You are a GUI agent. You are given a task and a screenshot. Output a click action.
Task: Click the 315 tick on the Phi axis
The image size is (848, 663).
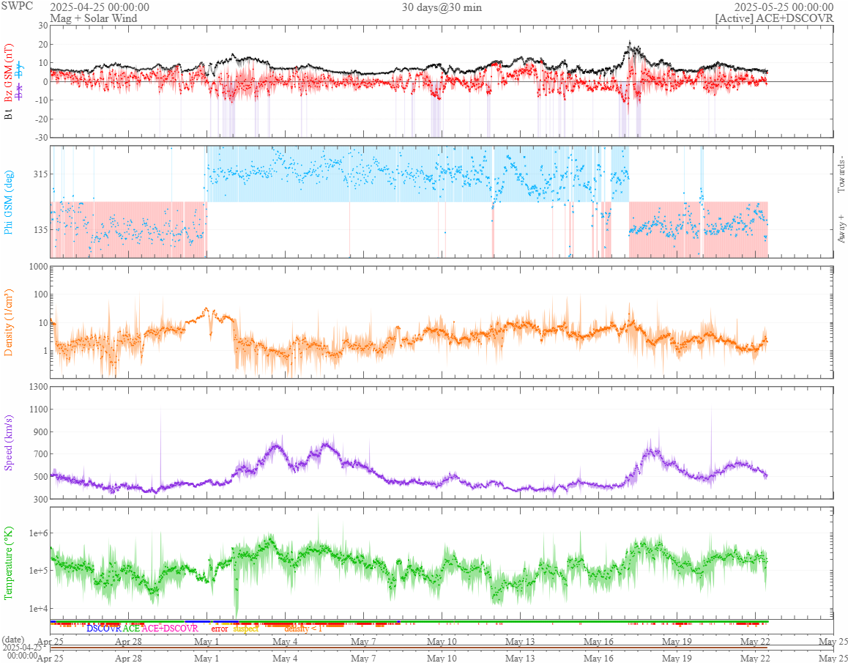[40, 174]
